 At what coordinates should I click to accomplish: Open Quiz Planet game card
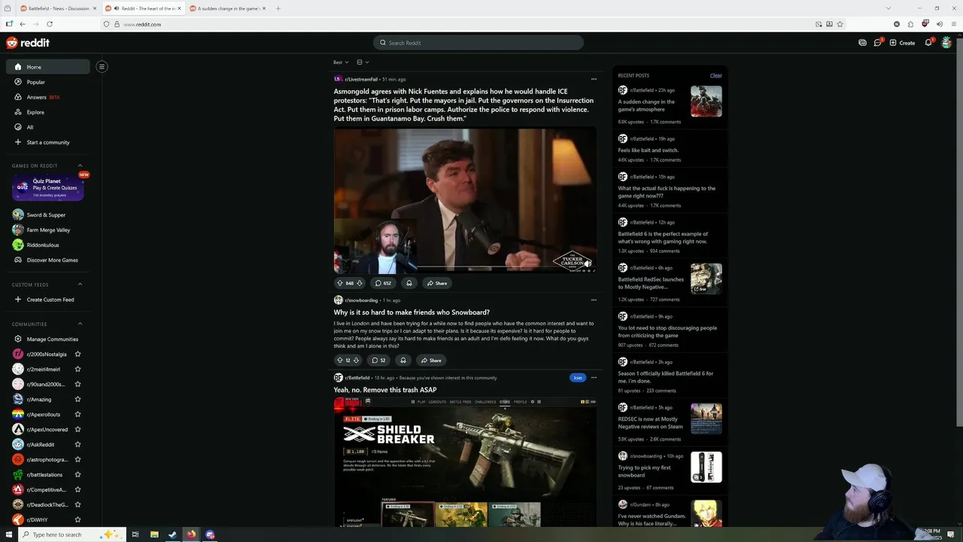(48, 188)
